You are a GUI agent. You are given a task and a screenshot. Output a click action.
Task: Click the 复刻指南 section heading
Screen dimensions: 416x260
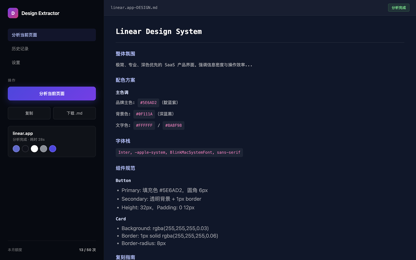pos(125,257)
